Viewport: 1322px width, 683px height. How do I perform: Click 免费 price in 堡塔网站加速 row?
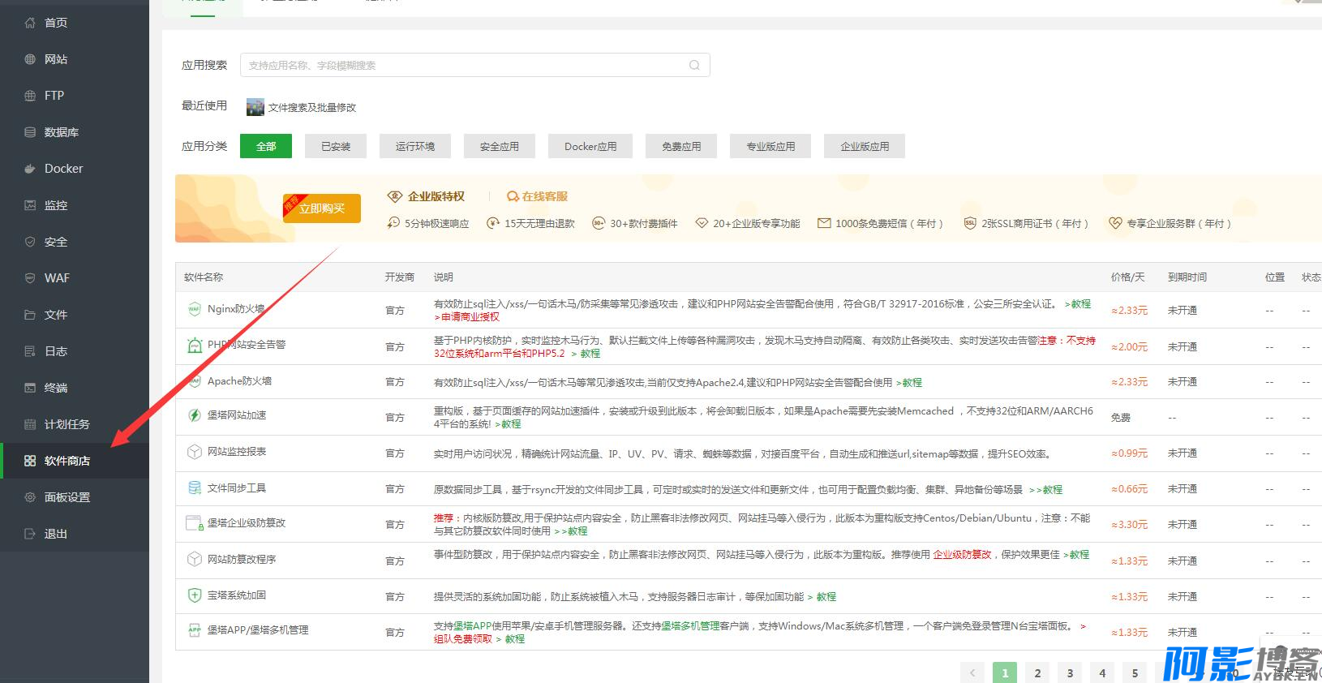[x=1121, y=418]
